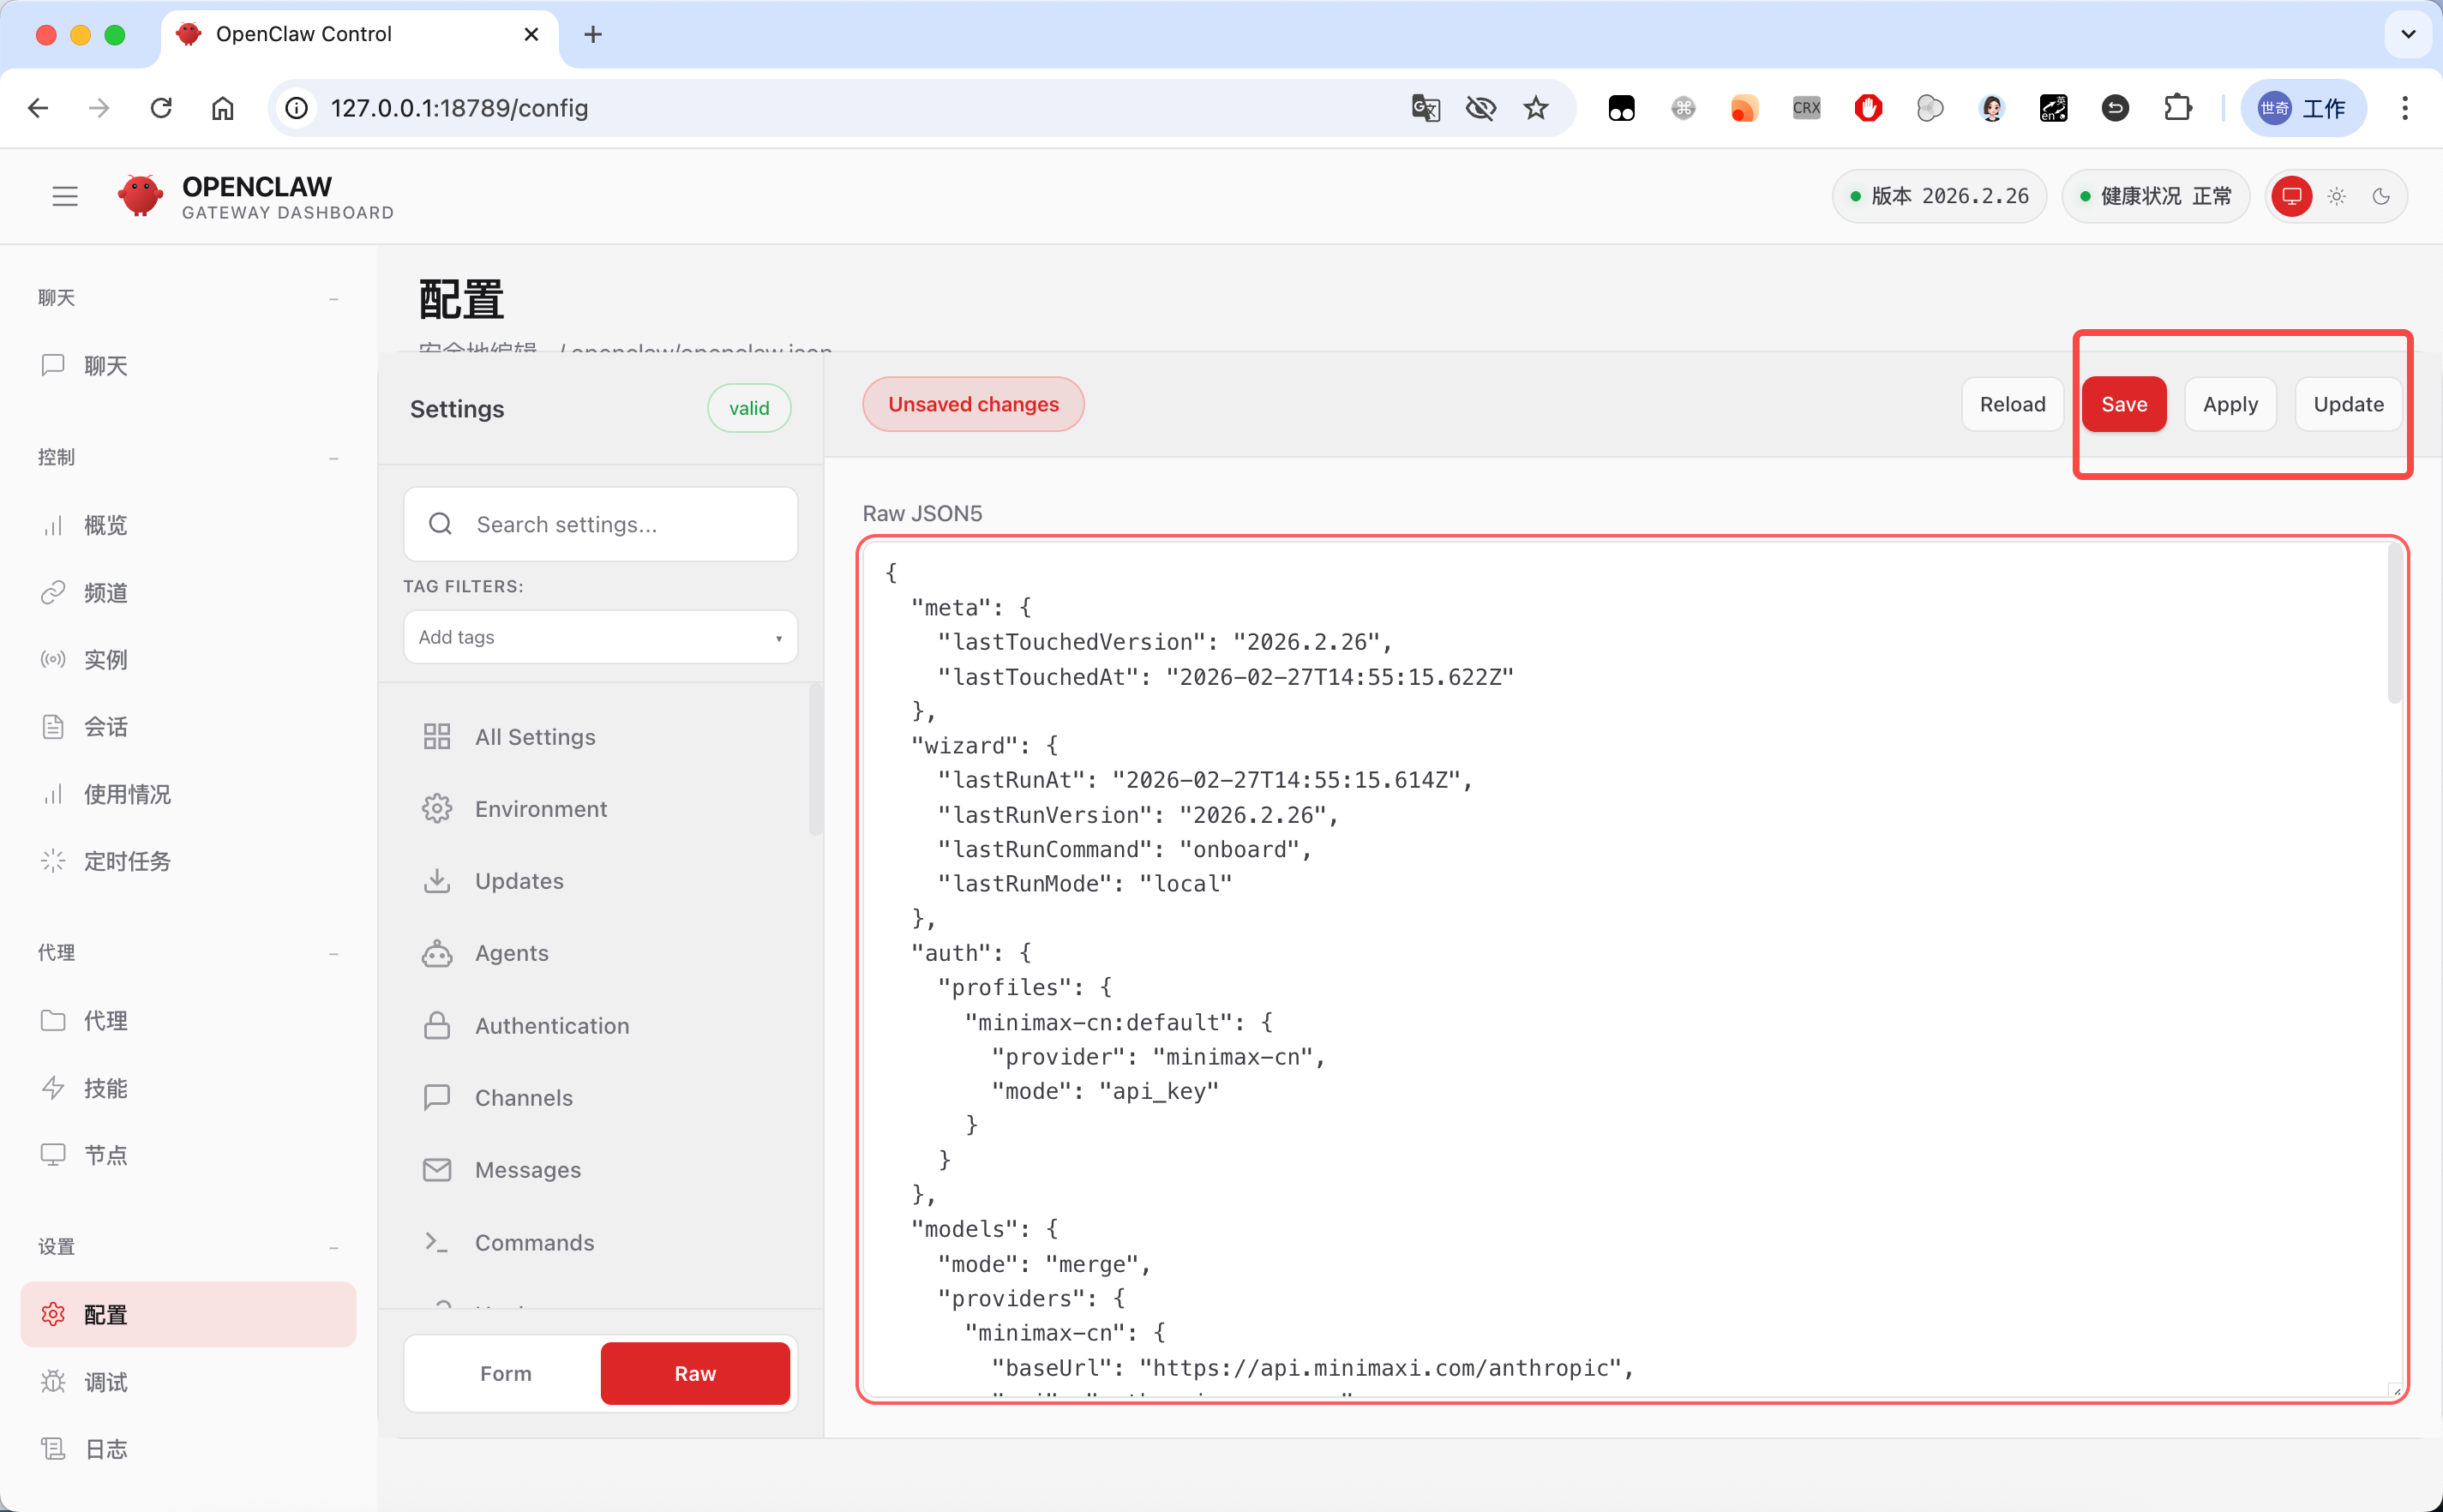The height and width of the screenshot is (1512, 2443).
Task: Enable system theme via the monitor toggle
Action: [x=2291, y=196]
